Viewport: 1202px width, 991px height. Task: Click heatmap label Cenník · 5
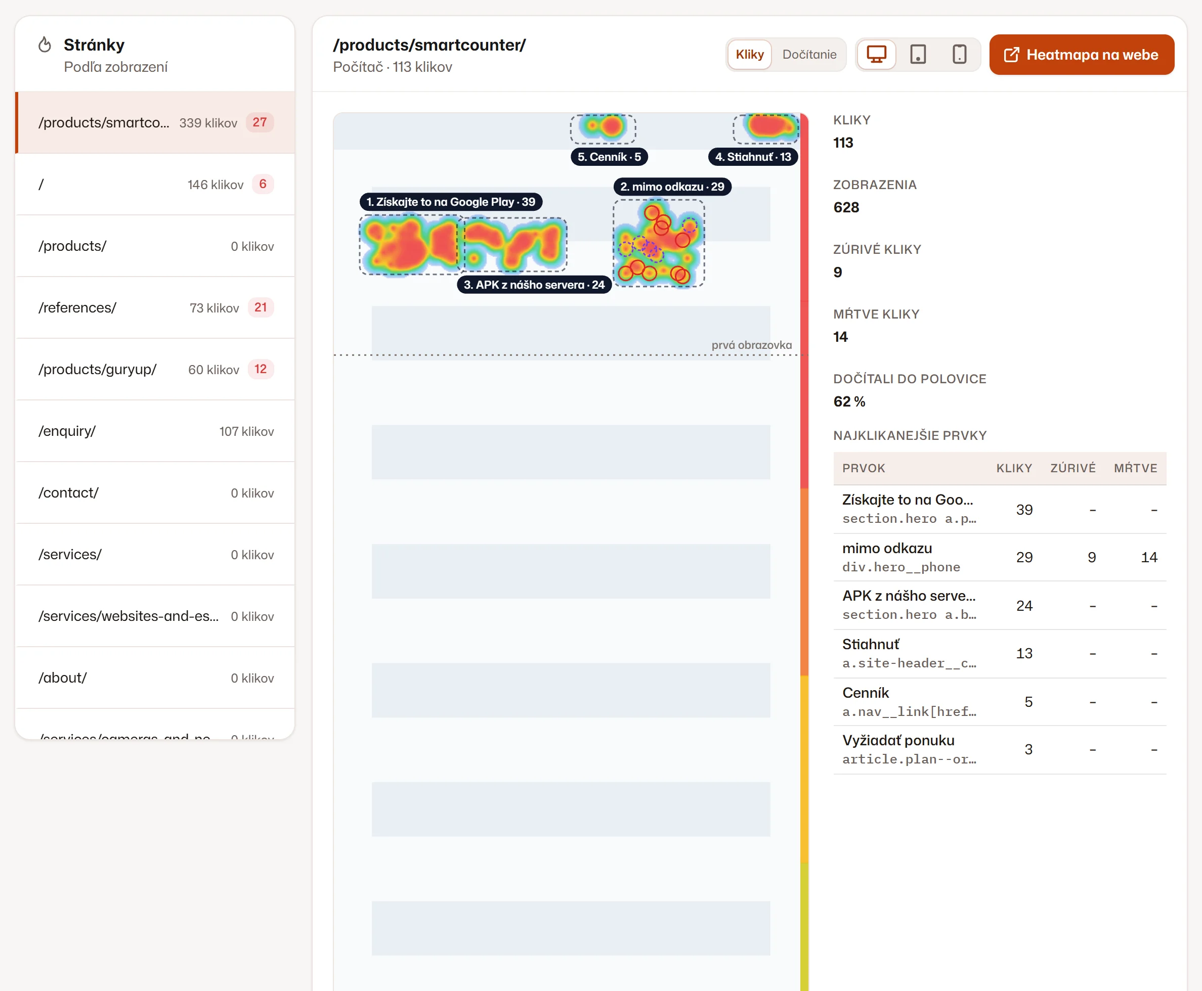click(x=609, y=157)
